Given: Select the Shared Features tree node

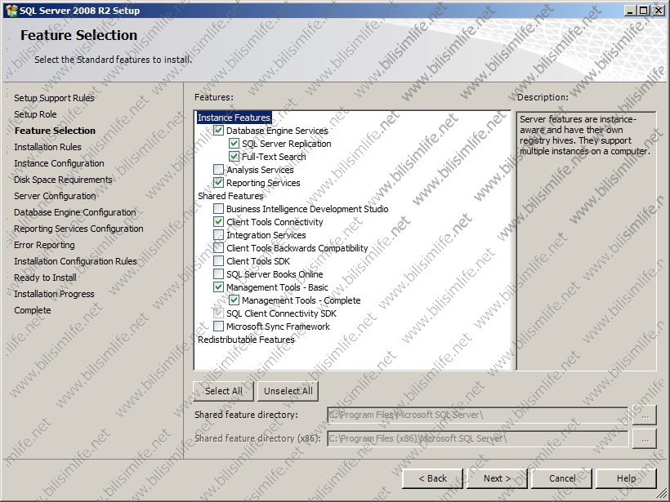Looking at the screenshot, I should (230, 196).
